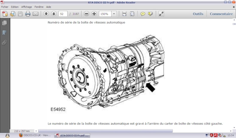The height and width of the screenshot is (138, 236).
Task: Add a sticky note comment
Action: tap(143, 14)
